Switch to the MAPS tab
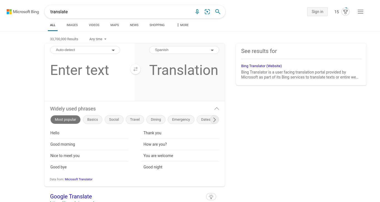This screenshot has height=202, width=380. pyautogui.click(x=115, y=25)
